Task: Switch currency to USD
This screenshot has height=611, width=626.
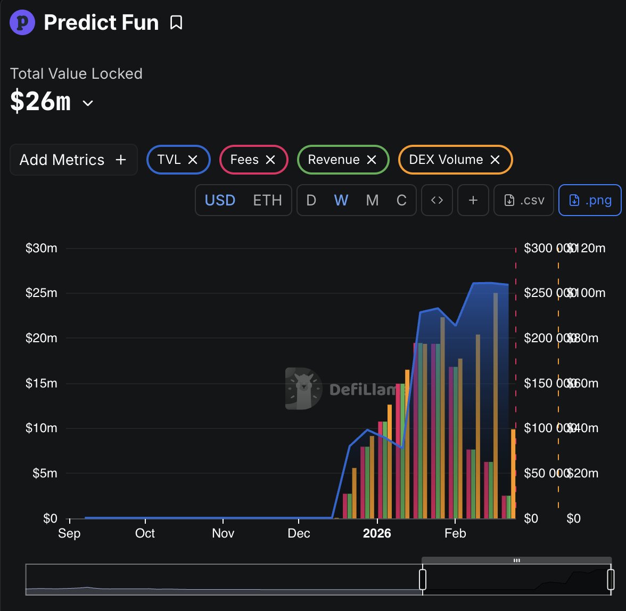Action: click(x=220, y=200)
